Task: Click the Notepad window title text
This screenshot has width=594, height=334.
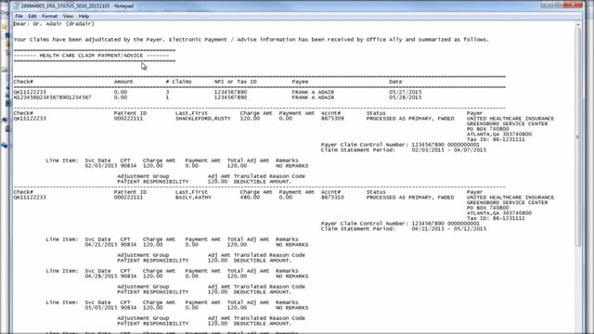Action: [77, 6]
